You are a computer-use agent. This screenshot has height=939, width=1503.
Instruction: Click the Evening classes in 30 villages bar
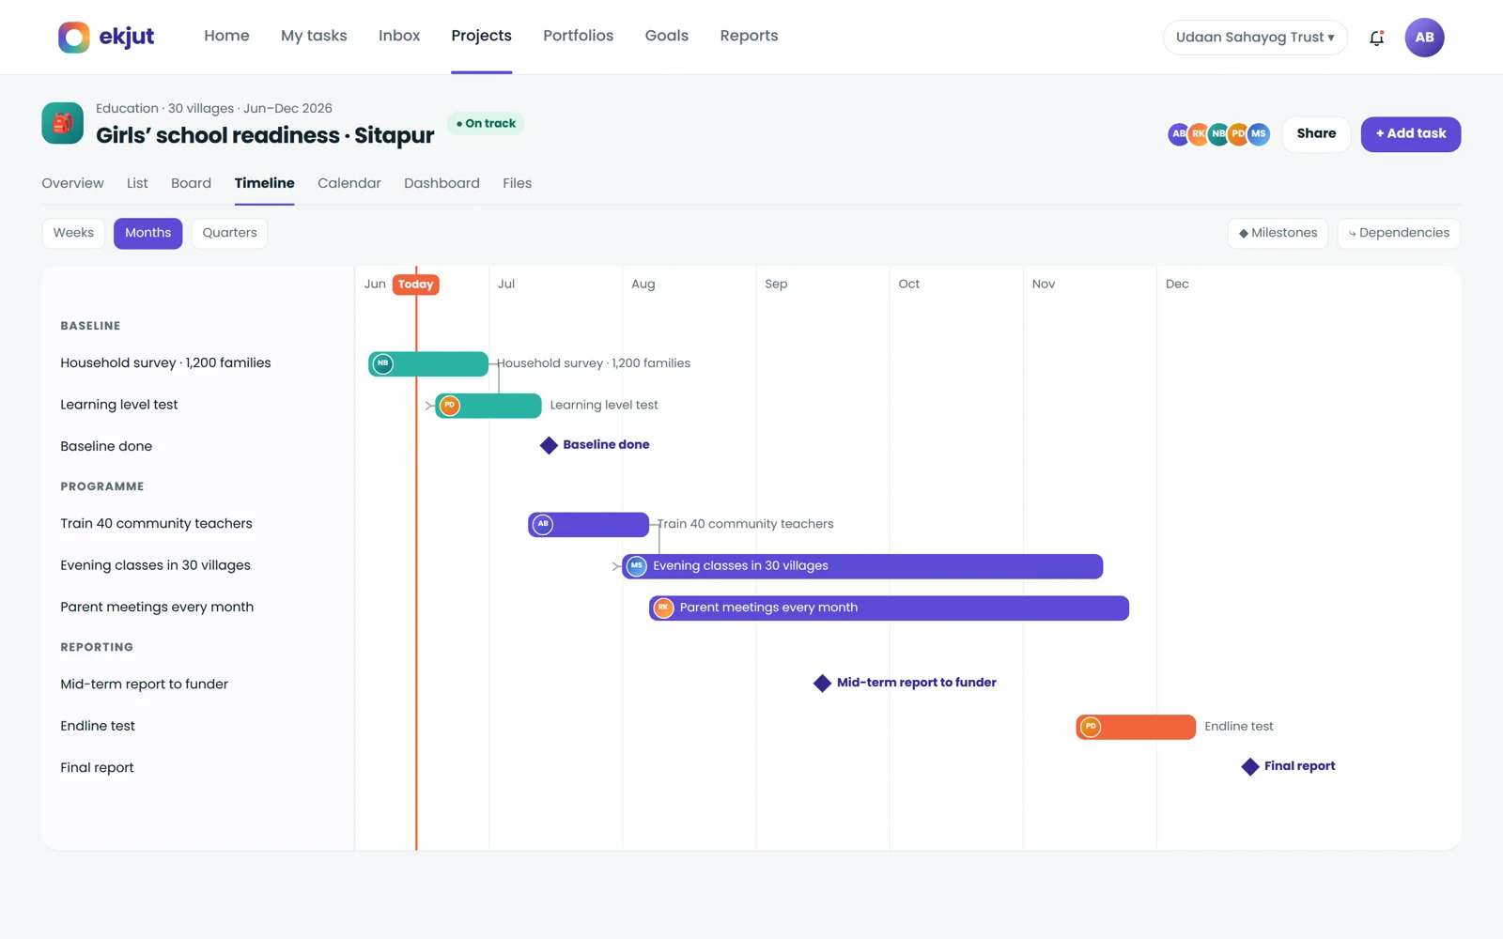[862, 566]
